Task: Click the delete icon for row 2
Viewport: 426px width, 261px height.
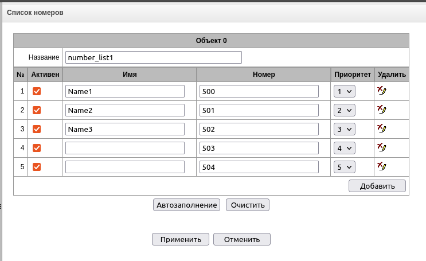Action: [381, 110]
